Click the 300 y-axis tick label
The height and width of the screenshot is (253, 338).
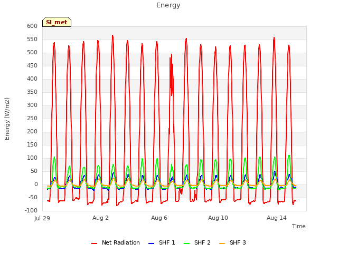[x=32, y=105]
